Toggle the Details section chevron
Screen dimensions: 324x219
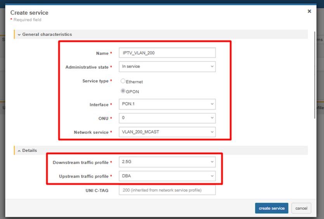pyautogui.click(x=19, y=151)
